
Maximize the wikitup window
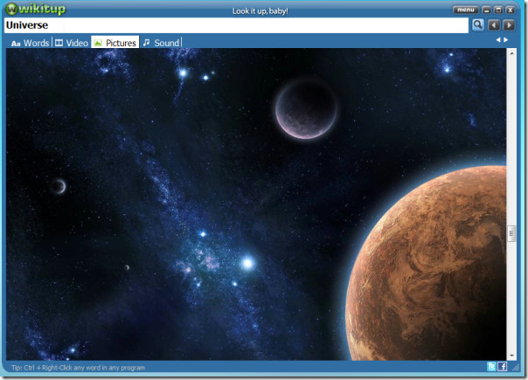(498, 10)
